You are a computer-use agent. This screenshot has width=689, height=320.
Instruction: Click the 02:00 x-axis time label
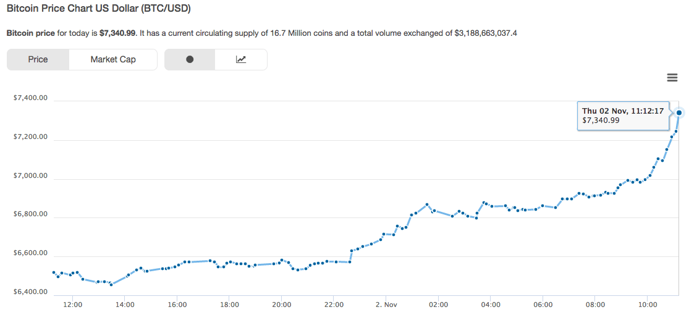438,304
